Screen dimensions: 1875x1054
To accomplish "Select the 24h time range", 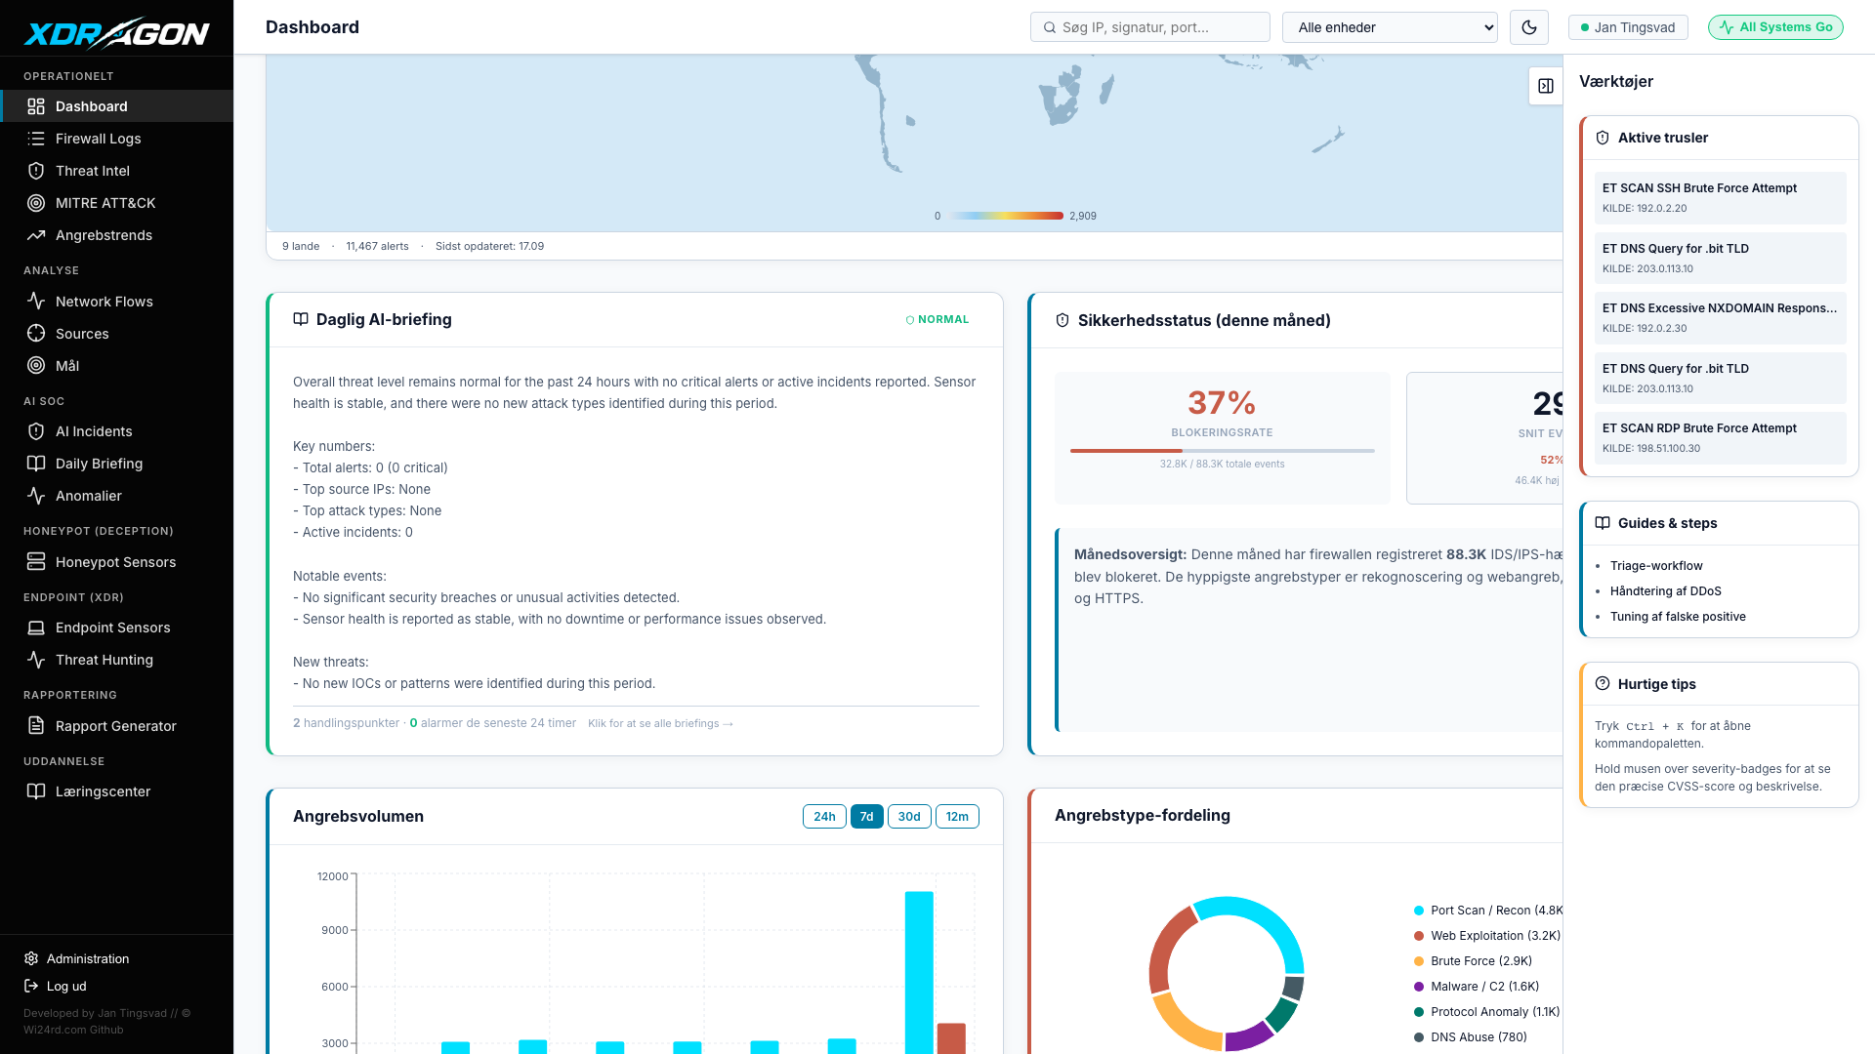I will (x=824, y=817).
